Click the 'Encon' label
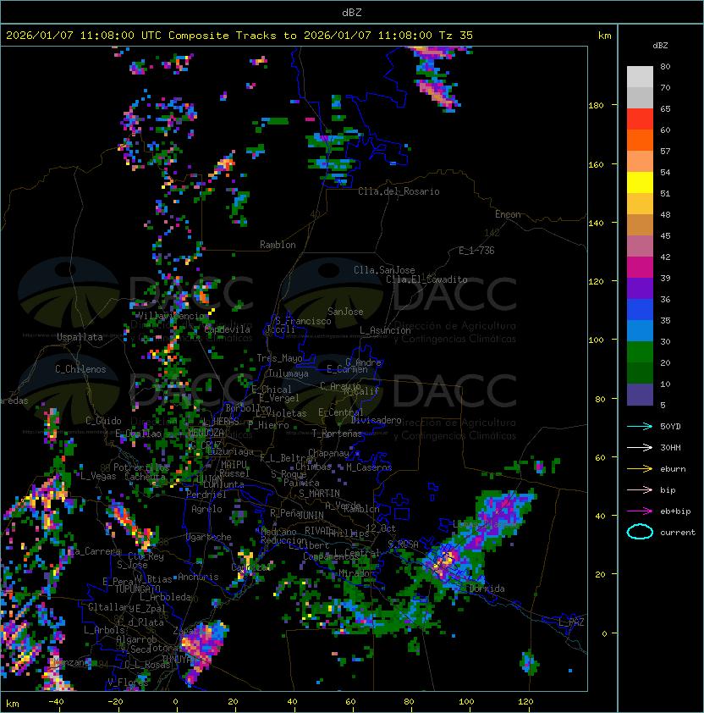Viewport: 704px width, 713px height. pos(508,214)
